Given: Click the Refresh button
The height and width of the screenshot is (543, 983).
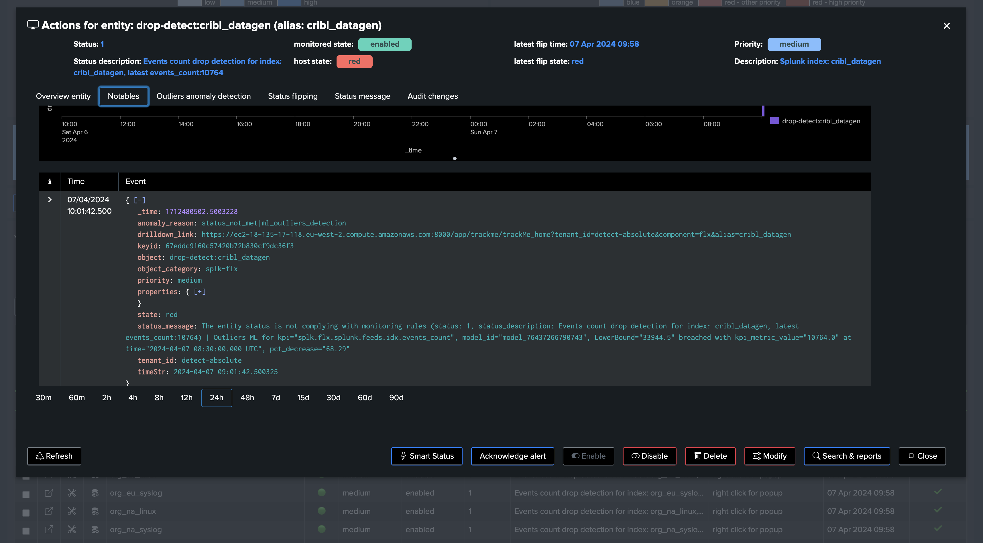Looking at the screenshot, I should tap(54, 456).
